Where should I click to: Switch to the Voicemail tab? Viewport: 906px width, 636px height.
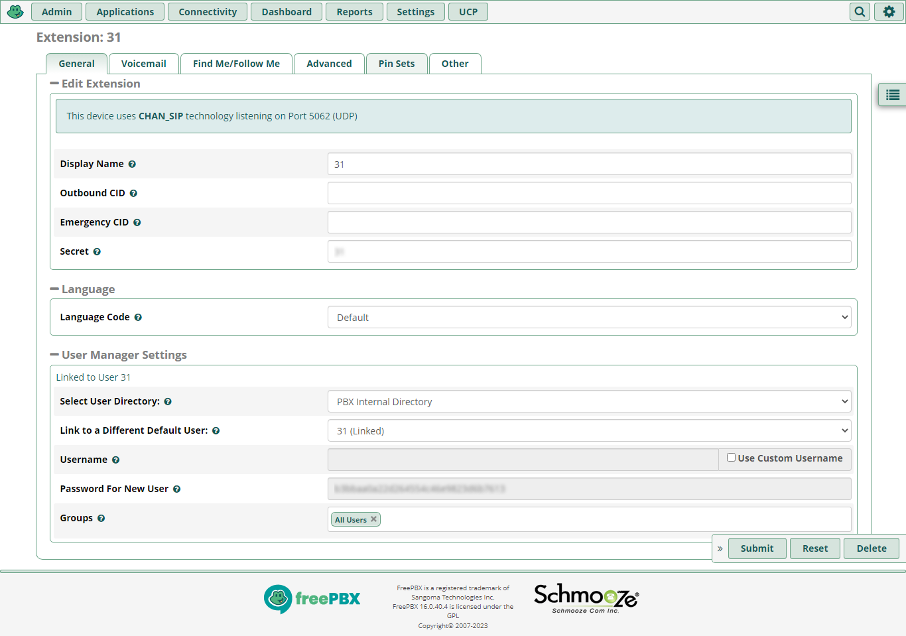[143, 64]
